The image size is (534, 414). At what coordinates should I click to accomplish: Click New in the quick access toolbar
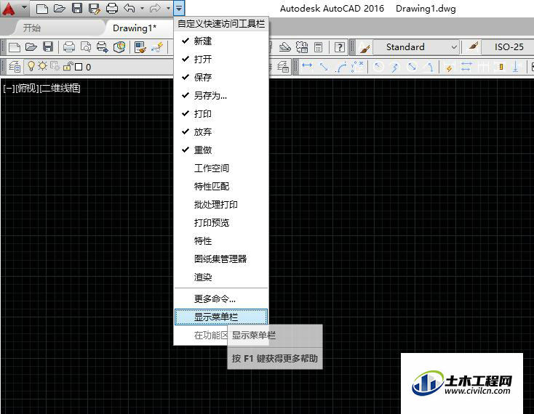pyautogui.click(x=42, y=8)
